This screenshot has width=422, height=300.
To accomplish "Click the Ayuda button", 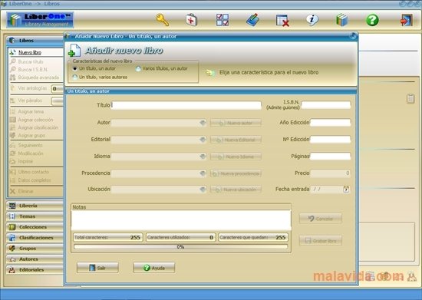I will click(154, 268).
